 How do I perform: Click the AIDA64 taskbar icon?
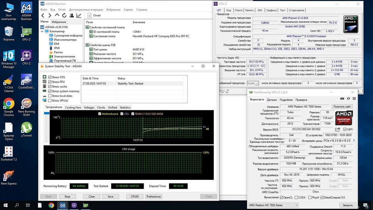pyautogui.click(x=63, y=205)
